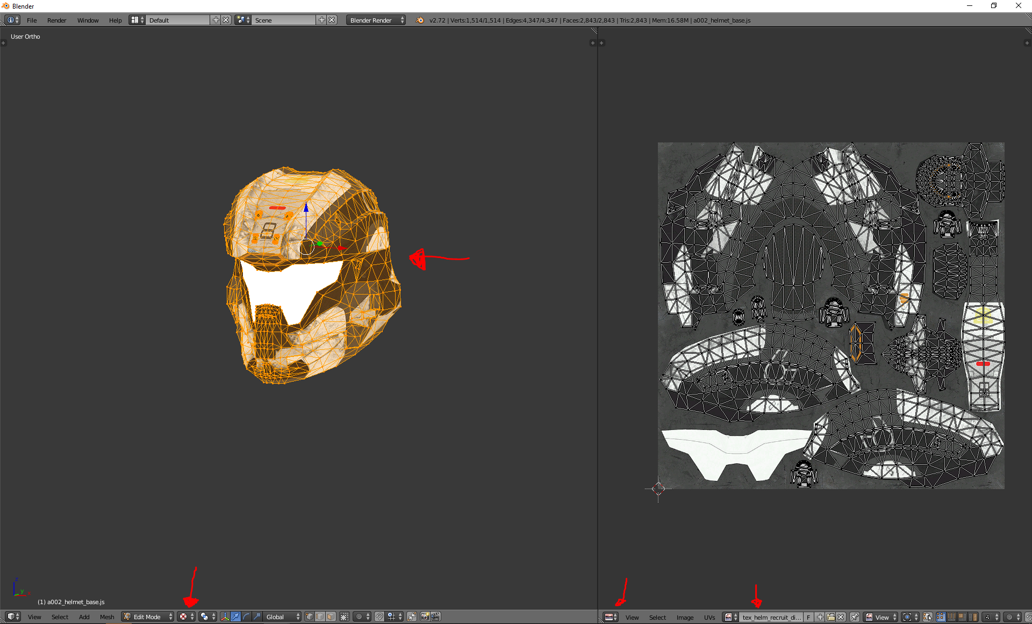The height and width of the screenshot is (624, 1032).
Task: Select the rotate manipulator
Action: click(246, 616)
